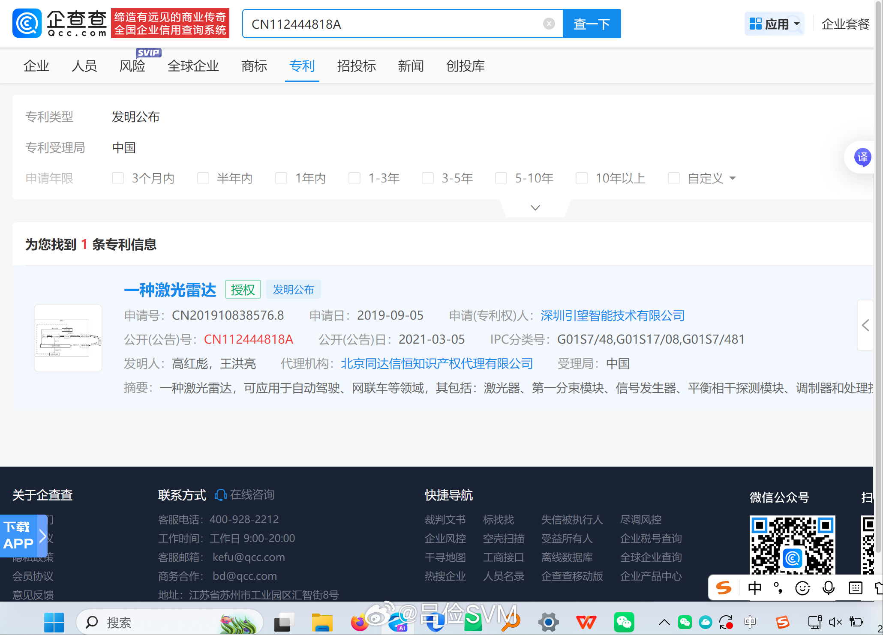Switch to the 招投标 tab
The width and height of the screenshot is (883, 635).
tap(356, 66)
